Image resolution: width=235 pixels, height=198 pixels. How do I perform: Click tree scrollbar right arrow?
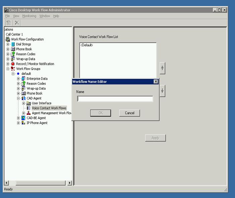point(69,183)
